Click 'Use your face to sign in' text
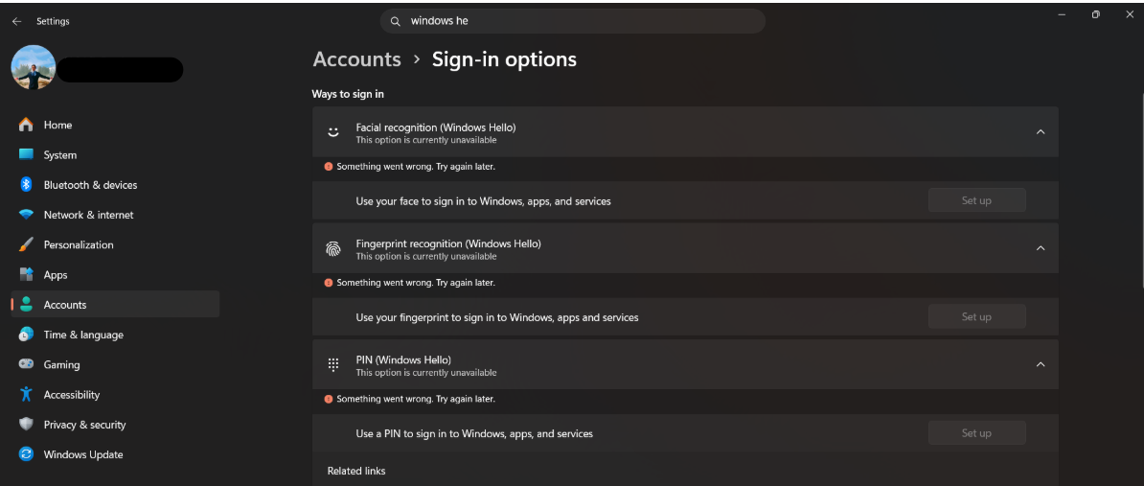This screenshot has width=1144, height=486. [483, 200]
